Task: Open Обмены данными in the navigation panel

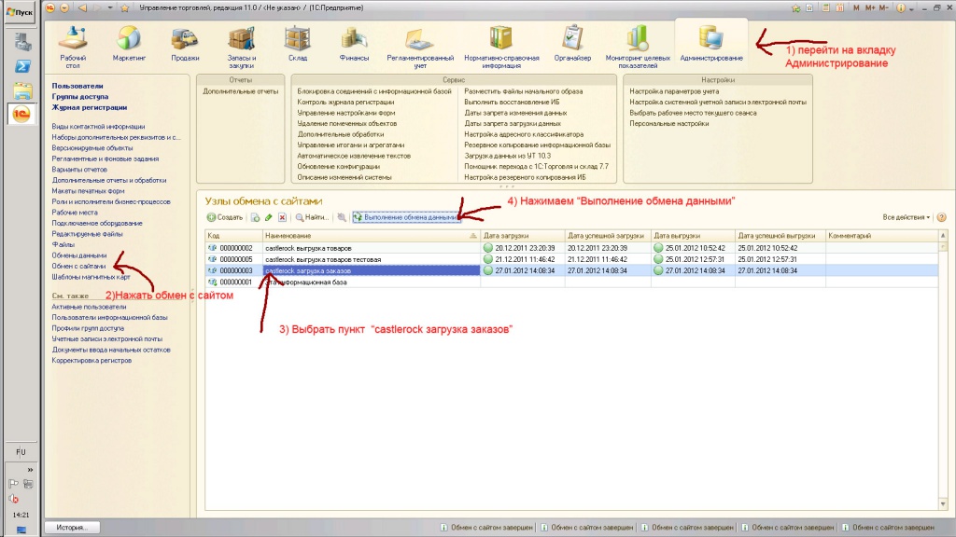Action: 78,255
